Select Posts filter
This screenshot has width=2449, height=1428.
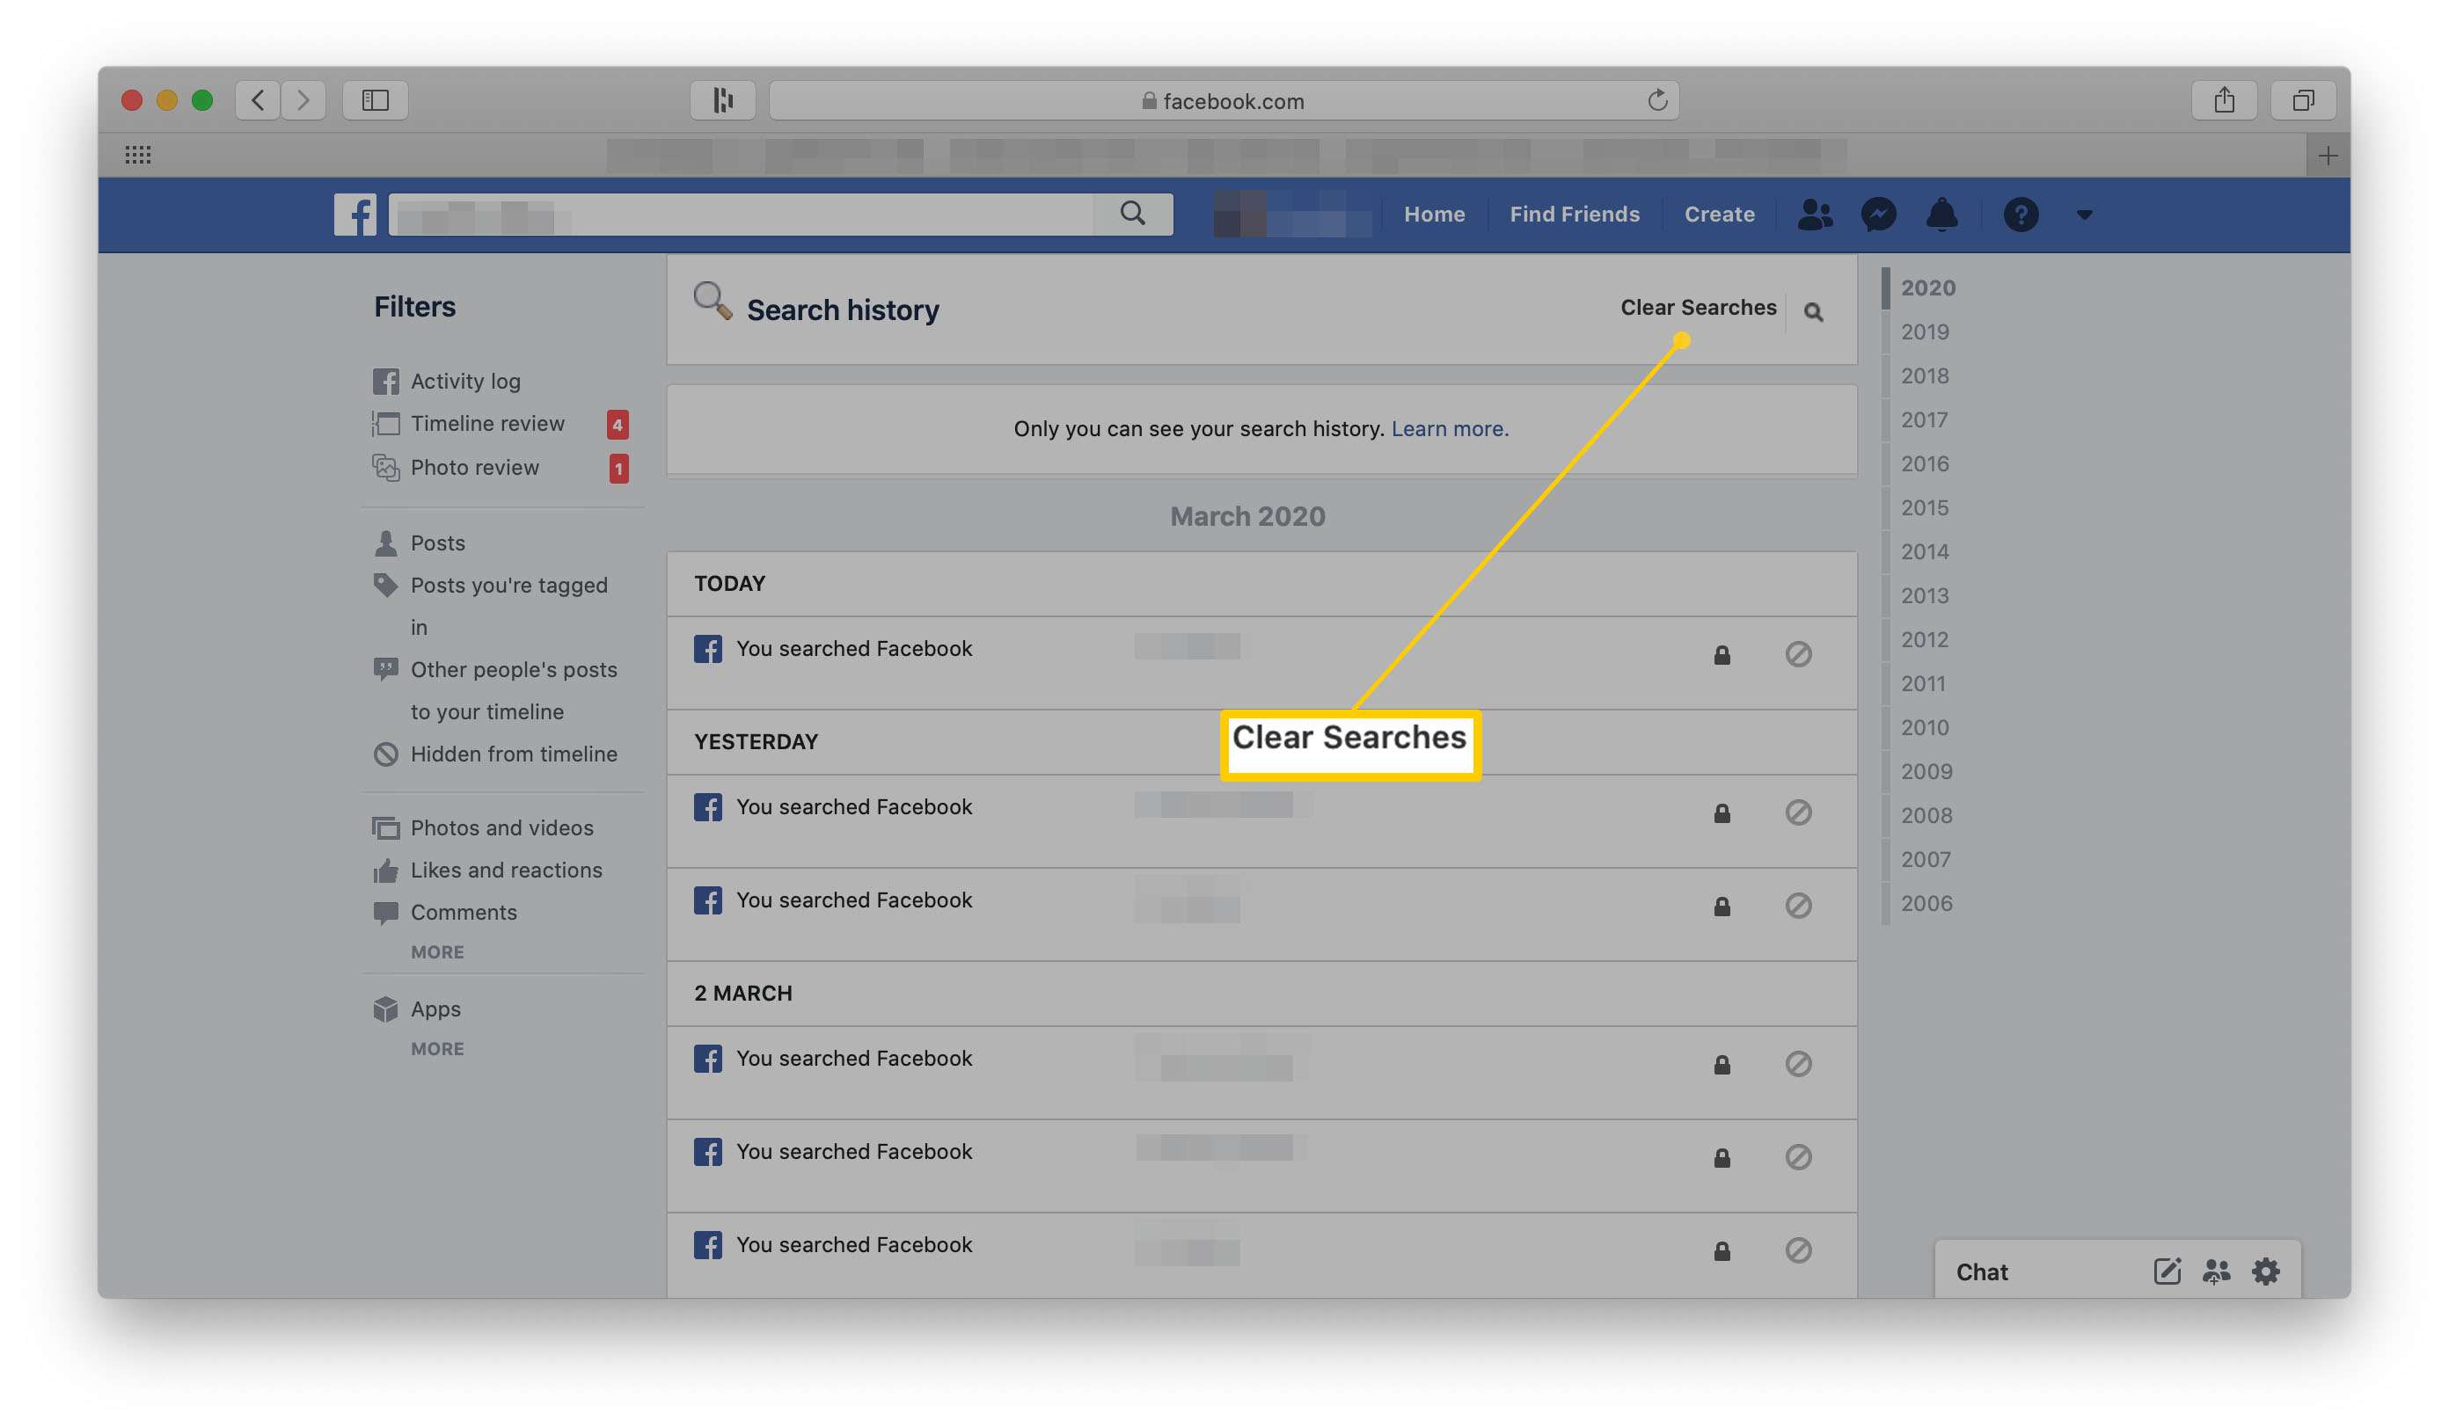(437, 543)
